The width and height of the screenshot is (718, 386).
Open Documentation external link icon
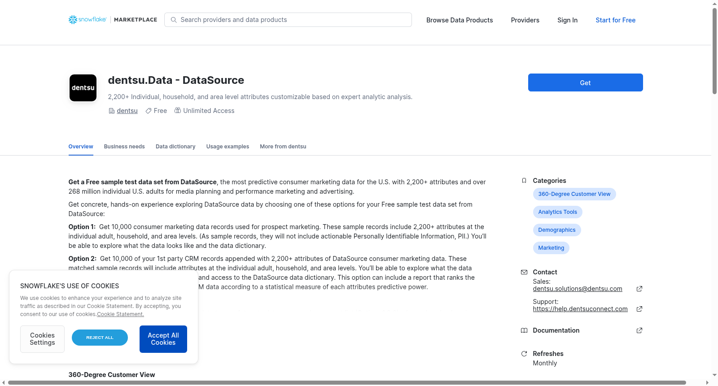tap(639, 330)
